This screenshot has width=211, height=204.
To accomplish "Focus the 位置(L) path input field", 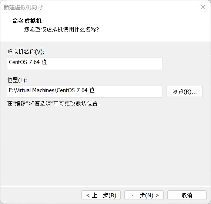I will tap(85, 91).
